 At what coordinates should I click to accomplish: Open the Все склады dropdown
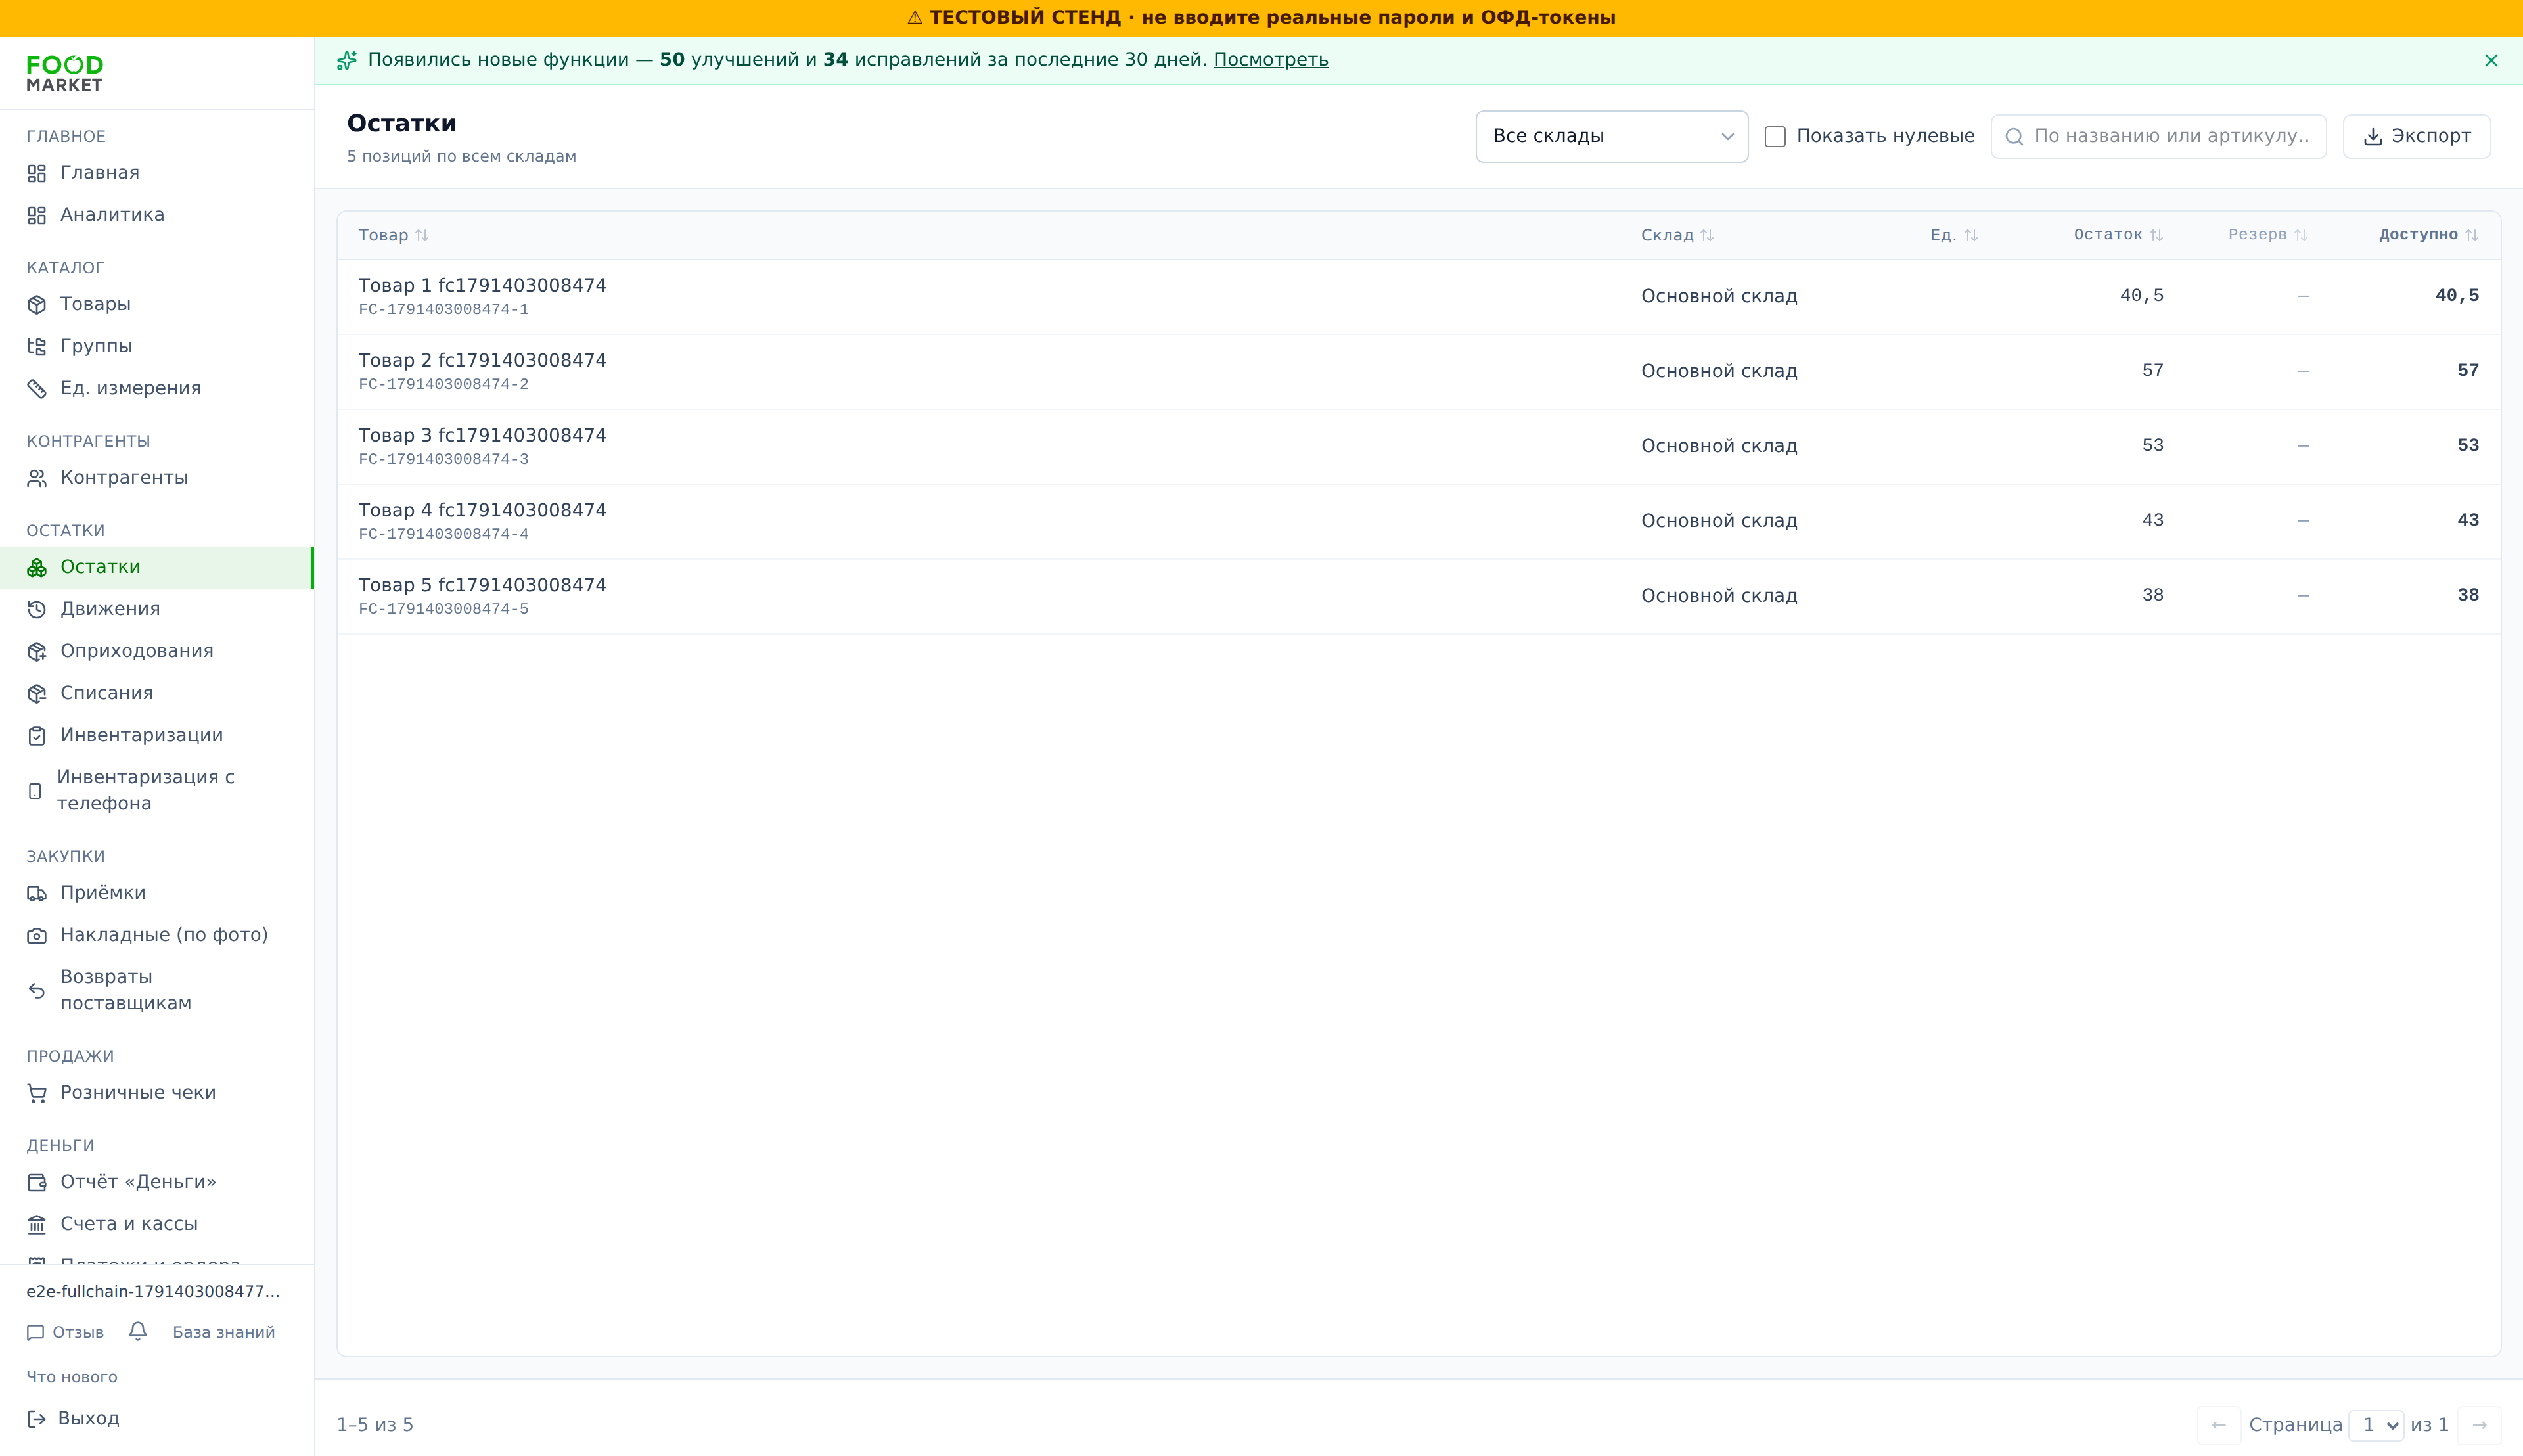point(1612,137)
